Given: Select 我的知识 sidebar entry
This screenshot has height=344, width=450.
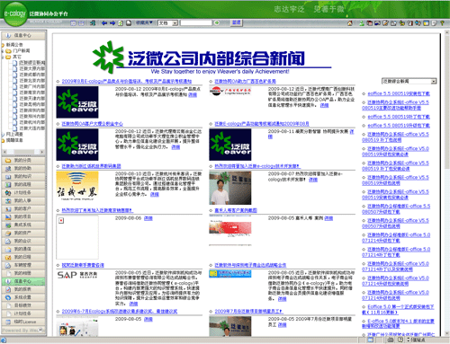Looking at the screenshot, I should pos(23,177).
